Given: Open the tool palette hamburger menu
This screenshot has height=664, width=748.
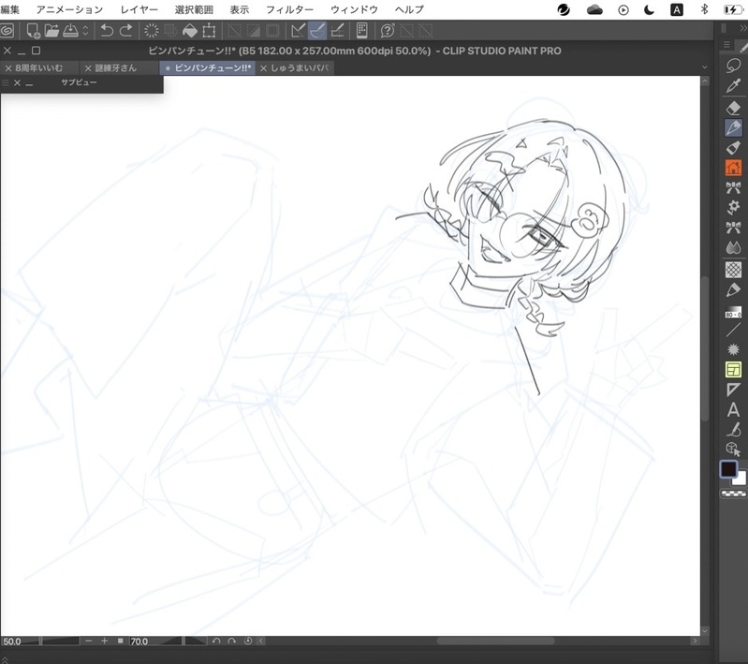Looking at the screenshot, I should (x=726, y=44).
